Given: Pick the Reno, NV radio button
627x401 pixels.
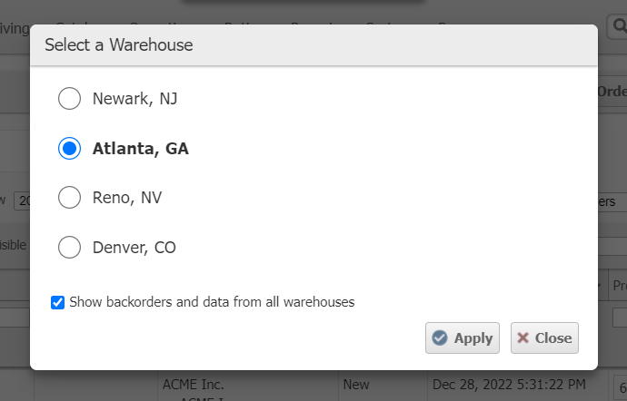Looking at the screenshot, I should (x=70, y=198).
